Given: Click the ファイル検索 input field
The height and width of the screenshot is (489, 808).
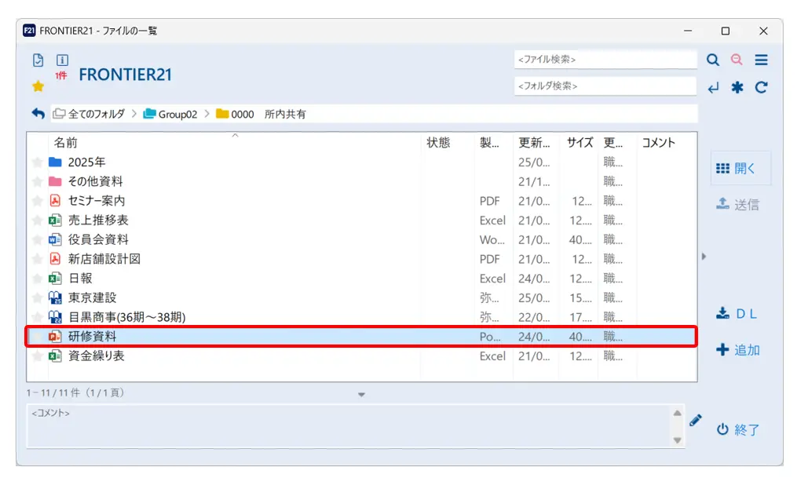Looking at the screenshot, I should (605, 60).
